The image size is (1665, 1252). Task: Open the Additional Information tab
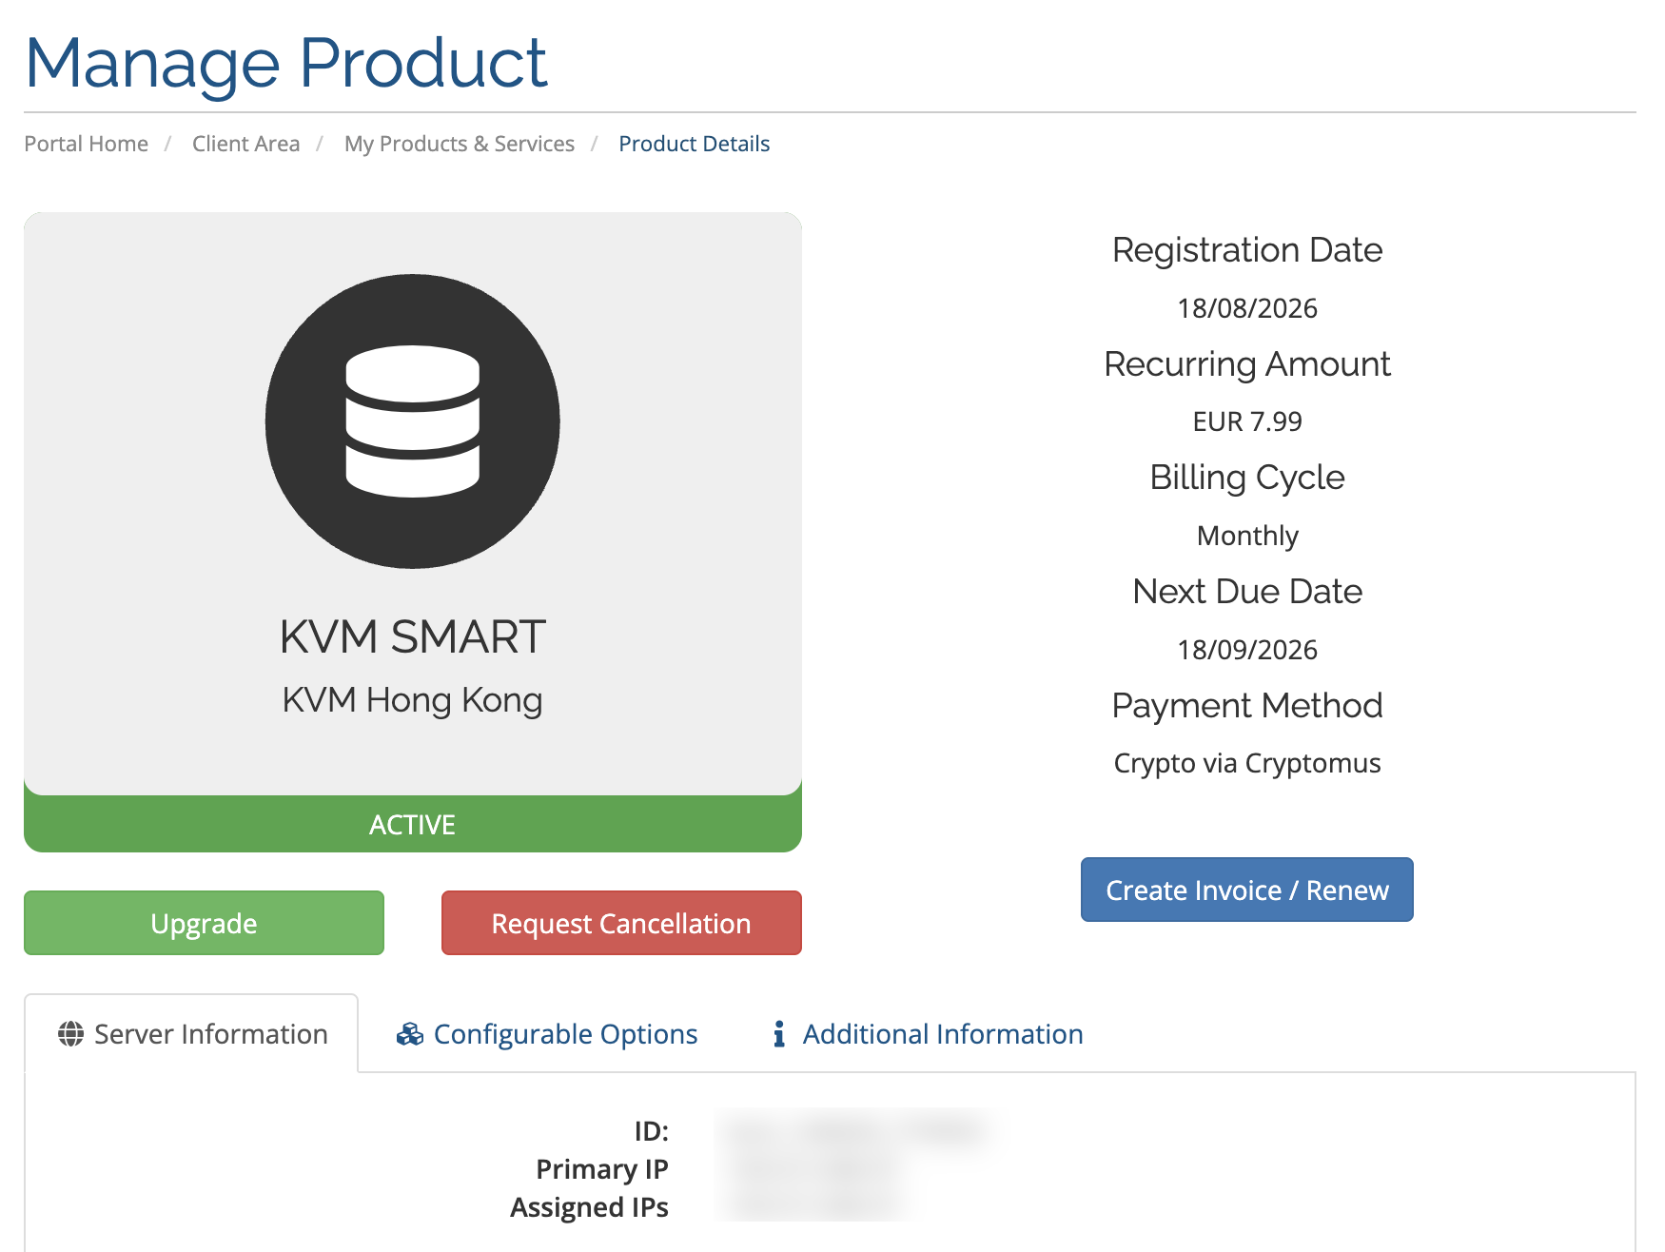coord(928,1034)
